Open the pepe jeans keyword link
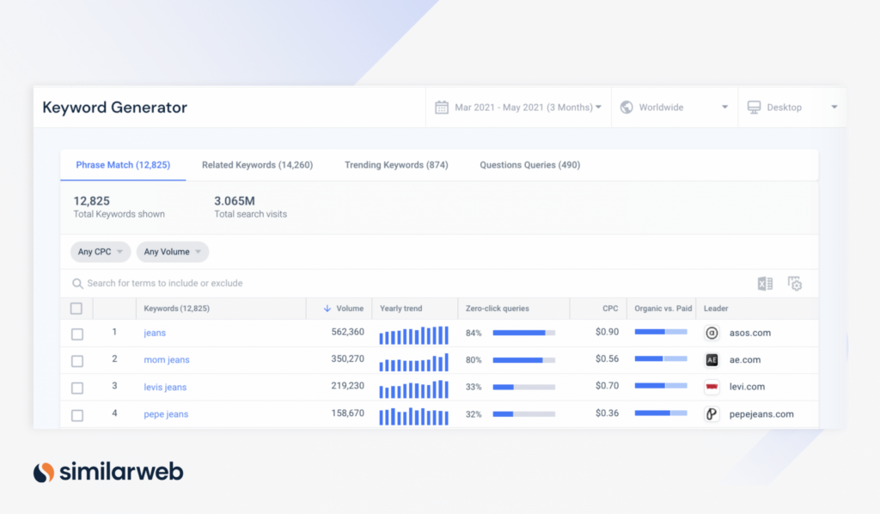Screen dimensions: 880x514 165,413
